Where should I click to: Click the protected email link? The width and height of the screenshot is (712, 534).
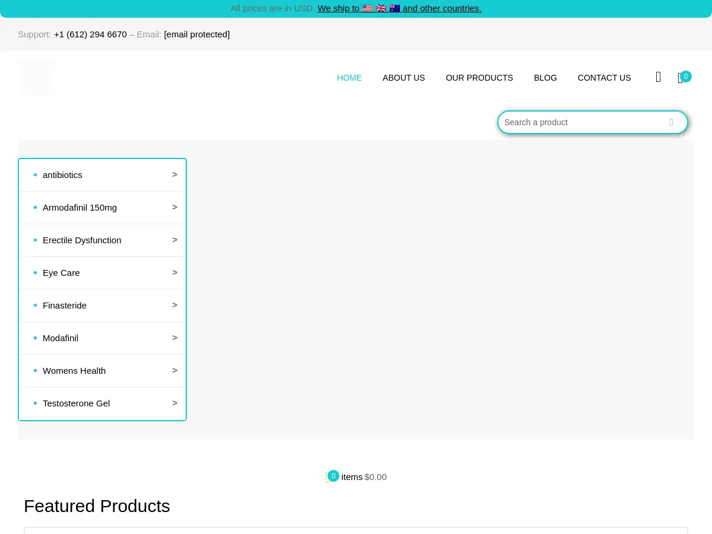[196, 34]
